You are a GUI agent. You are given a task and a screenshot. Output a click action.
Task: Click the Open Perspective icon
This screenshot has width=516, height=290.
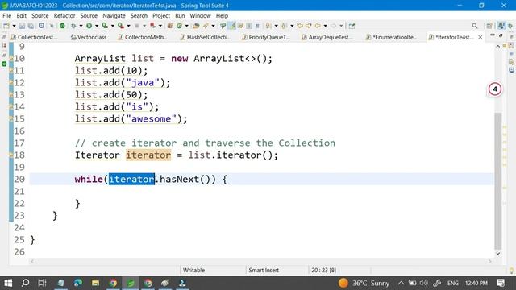click(489, 26)
